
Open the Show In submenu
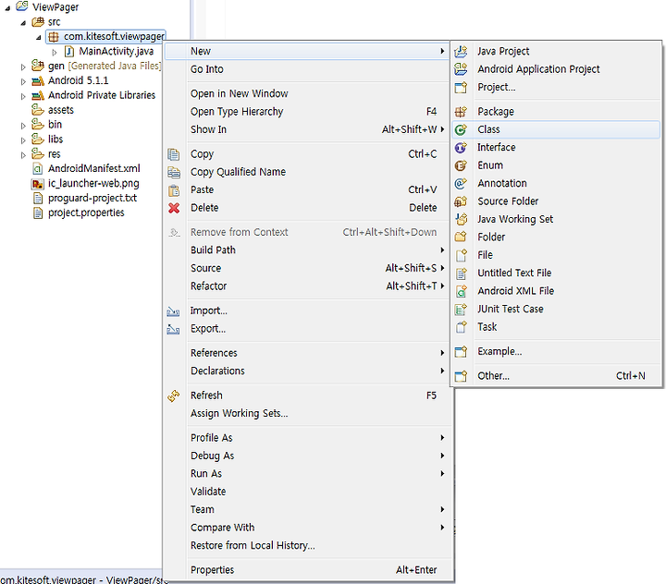tap(308, 129)
